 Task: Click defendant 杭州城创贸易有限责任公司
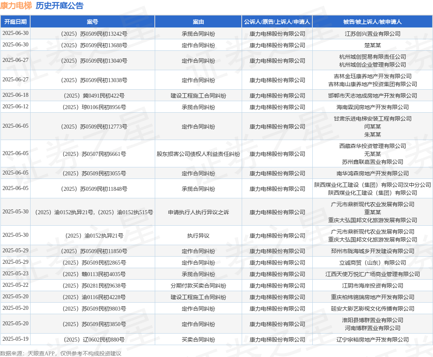(x=373, y=57)
